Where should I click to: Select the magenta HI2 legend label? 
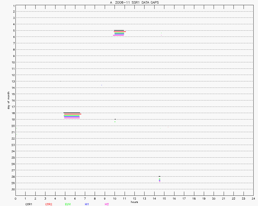pyautogui.click(x=107, y=204)
